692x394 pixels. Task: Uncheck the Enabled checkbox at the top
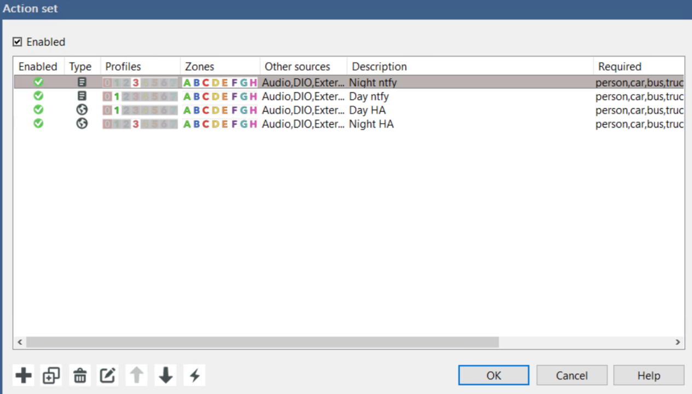tap(17, 42)
